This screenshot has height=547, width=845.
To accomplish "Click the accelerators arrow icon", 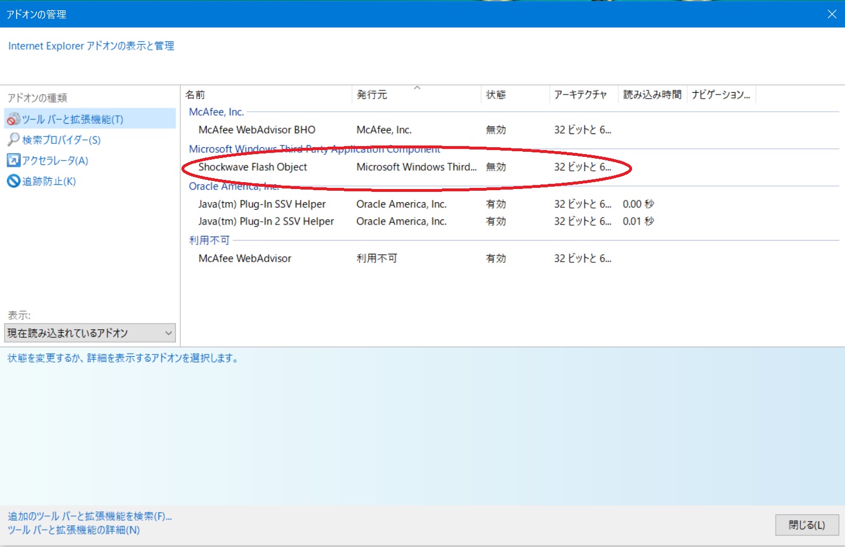I will (14, 160).
